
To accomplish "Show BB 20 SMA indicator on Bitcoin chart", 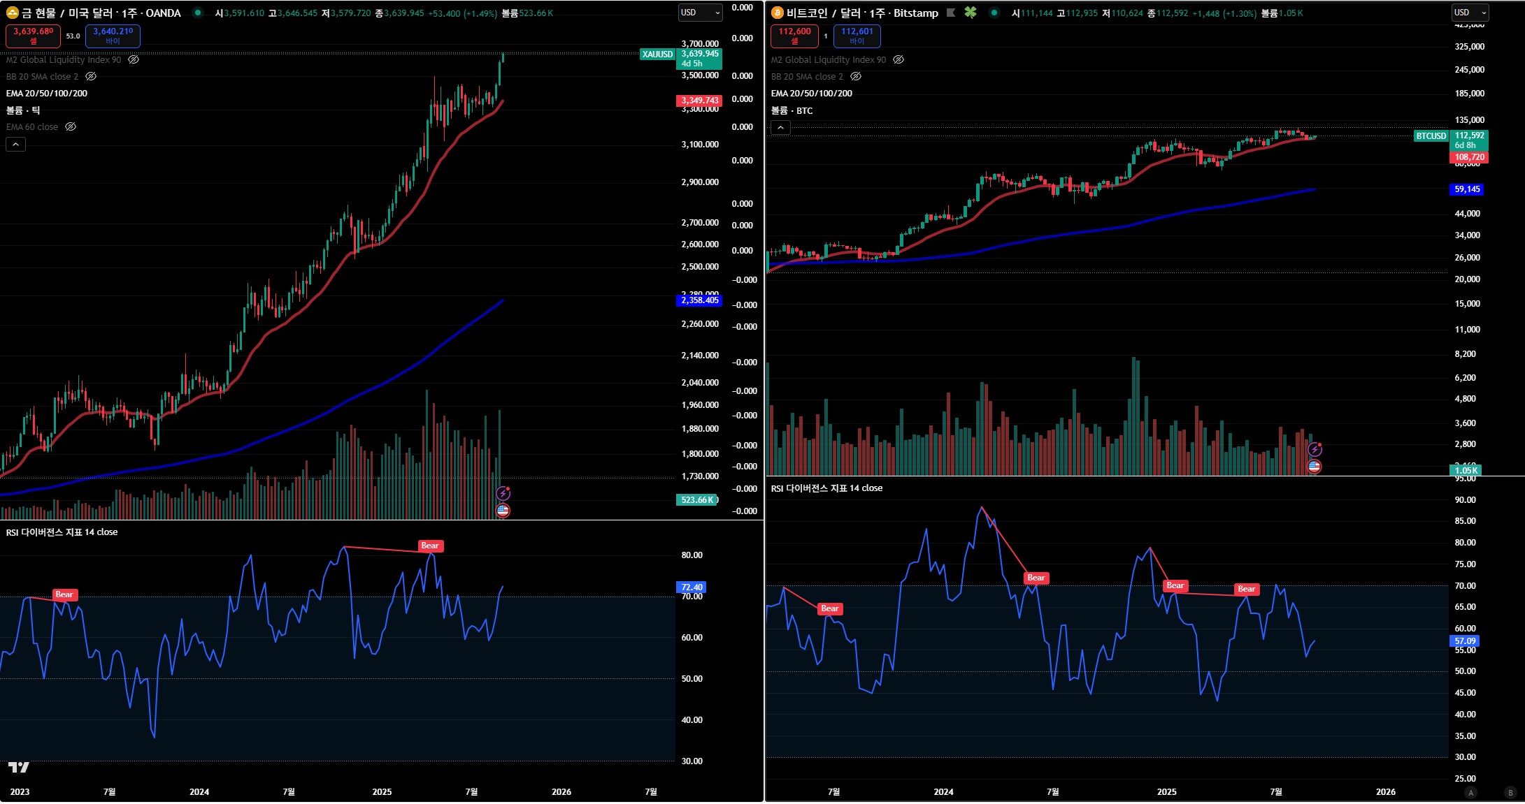I will (856, 77).
